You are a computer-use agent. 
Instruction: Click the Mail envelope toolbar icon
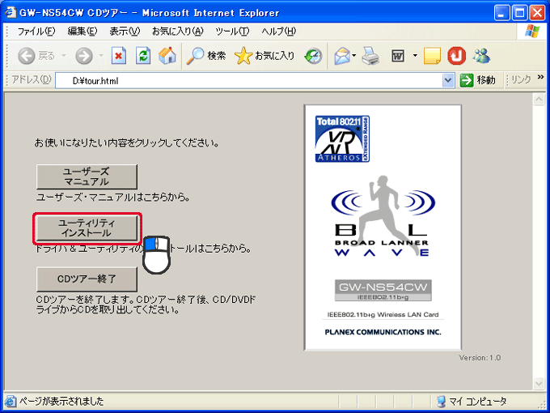[342, 56]
